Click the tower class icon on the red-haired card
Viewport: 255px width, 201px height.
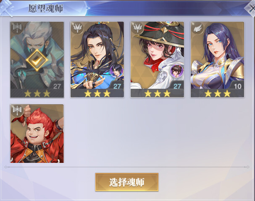click(17, 111)
